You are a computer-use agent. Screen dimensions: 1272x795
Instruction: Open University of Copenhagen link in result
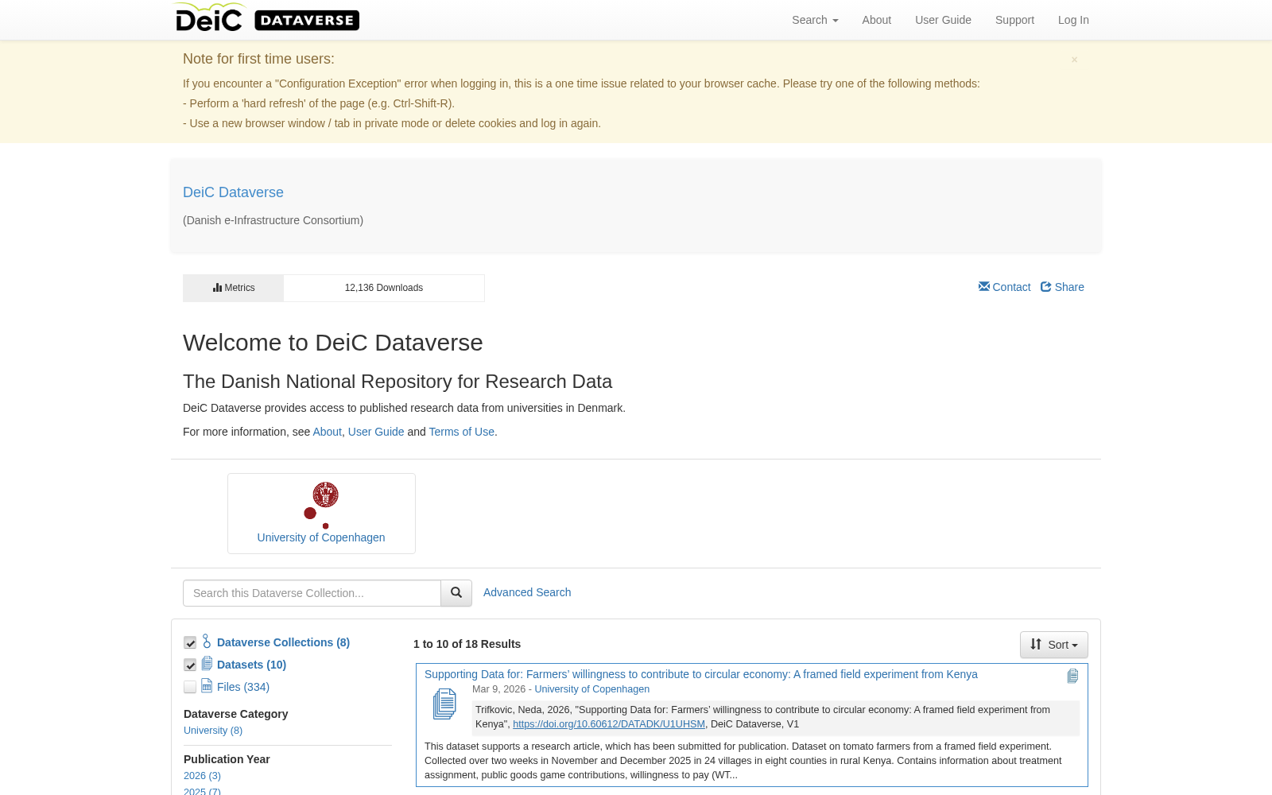[x=591, y=689]
